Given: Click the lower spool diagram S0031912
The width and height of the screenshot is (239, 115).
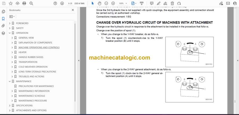Looking at the screenshot, I should 189,87.
